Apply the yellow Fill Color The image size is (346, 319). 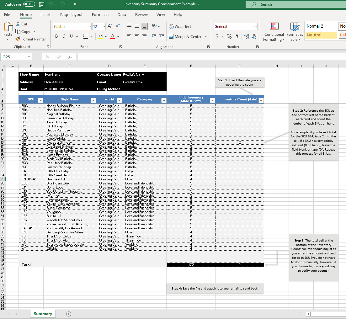pyautogui.click(x=100, y=36)
